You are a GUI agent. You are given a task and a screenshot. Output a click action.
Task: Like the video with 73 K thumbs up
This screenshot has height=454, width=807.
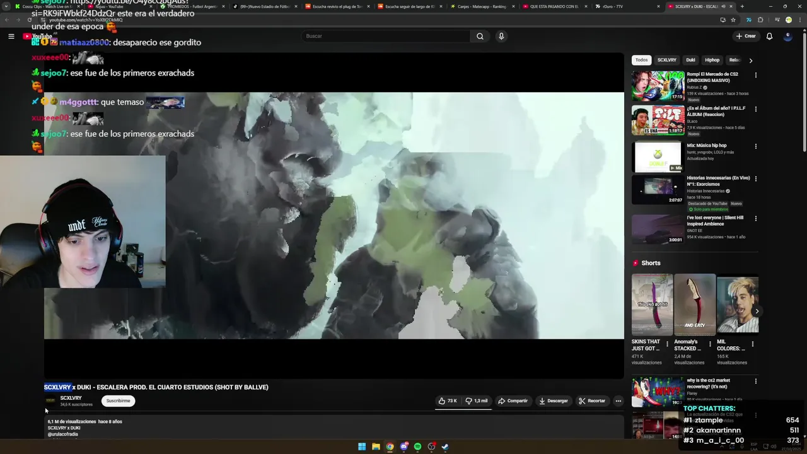[448, 400]
